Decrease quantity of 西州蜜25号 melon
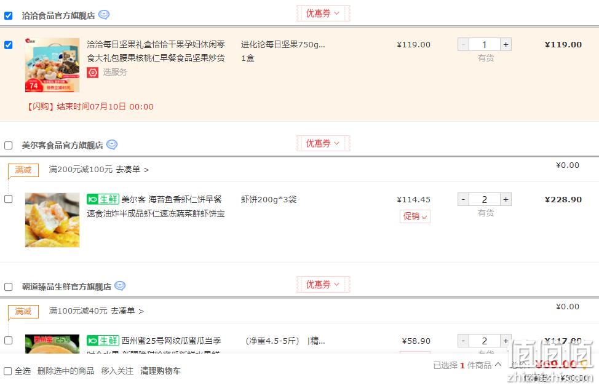This screenshot has width=599, height=388. (x=463, y=341)
